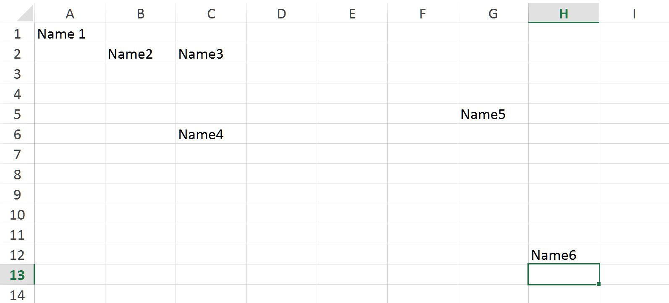Click the cell containing Name2
669x303 pixels.
click(x=140, y=54)
